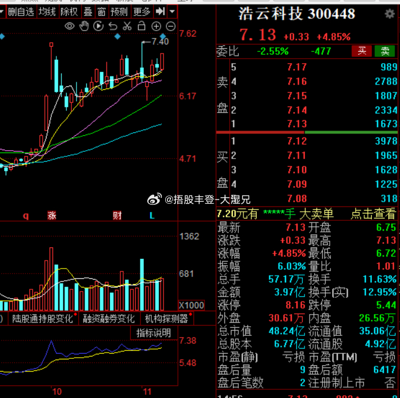Click buy level 1 price 7.12
This screenshot has width=400, height=398.
pyautogui.click(x=297, y=141)
